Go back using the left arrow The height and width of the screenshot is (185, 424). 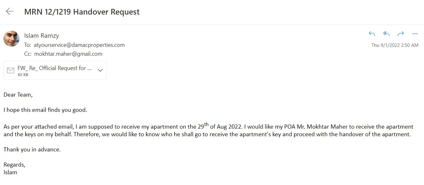coord(10,12)
